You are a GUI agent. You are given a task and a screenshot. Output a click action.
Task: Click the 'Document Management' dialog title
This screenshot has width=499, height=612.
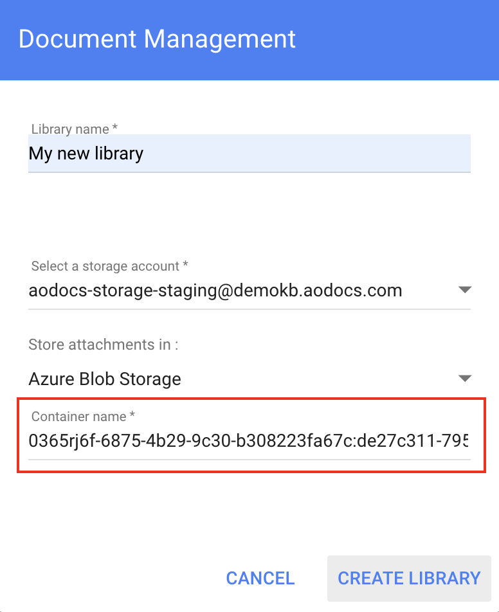coord(157,39)
